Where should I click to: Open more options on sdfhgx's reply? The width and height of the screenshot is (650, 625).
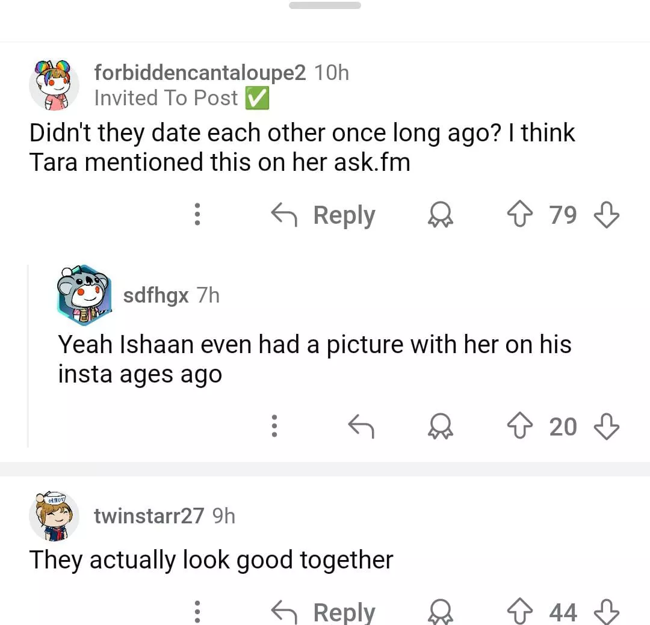(x=274, y=426)
